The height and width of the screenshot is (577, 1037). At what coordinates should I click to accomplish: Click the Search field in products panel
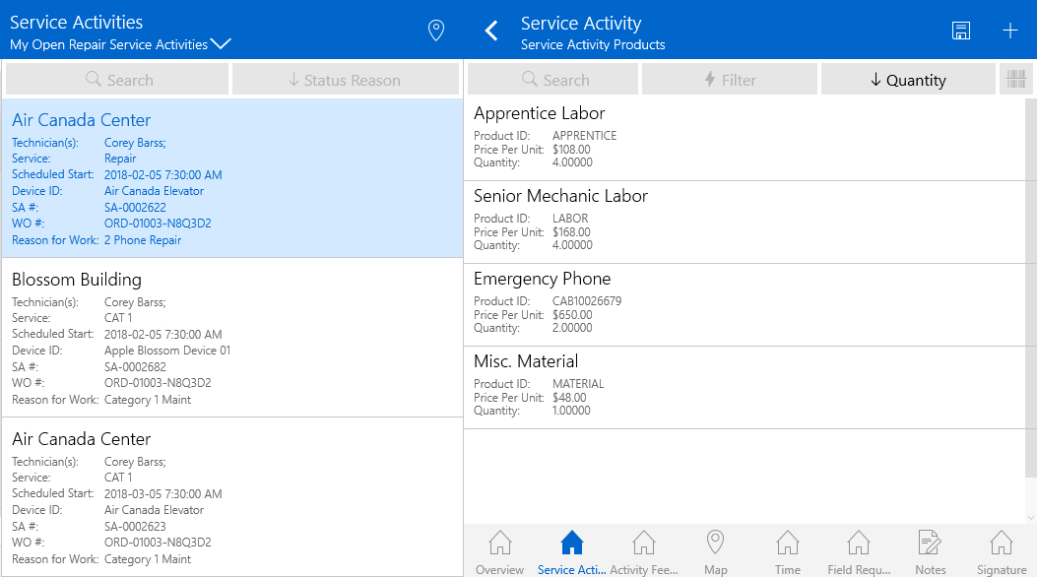pyautogui.click(x=553, y=80)
